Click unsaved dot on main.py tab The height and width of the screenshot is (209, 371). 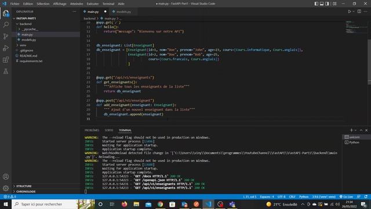106,12
